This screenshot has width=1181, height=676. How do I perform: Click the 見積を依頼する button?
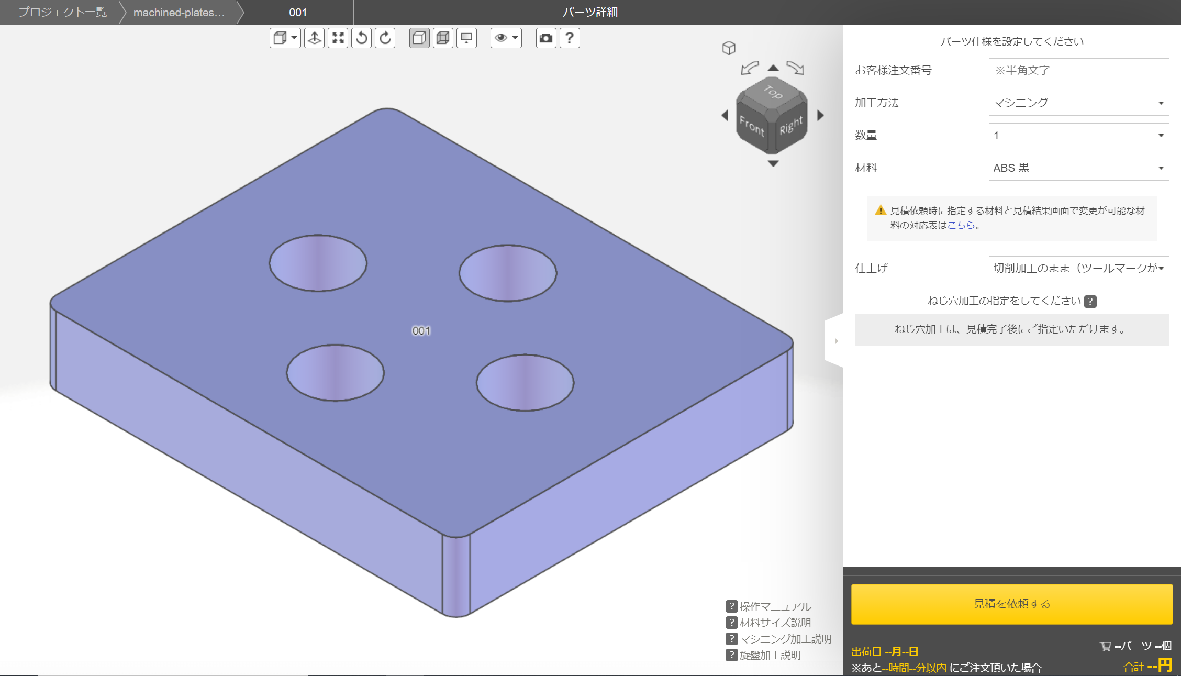(x=1012, y=604)
